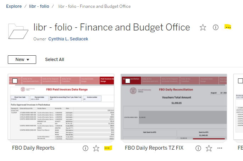Check the FBO Daily Reports TZ FIX checkbox
This screenshot has width=243, height=161.
coord(128,81)
